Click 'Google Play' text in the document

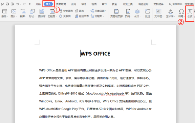coord(70,109)
